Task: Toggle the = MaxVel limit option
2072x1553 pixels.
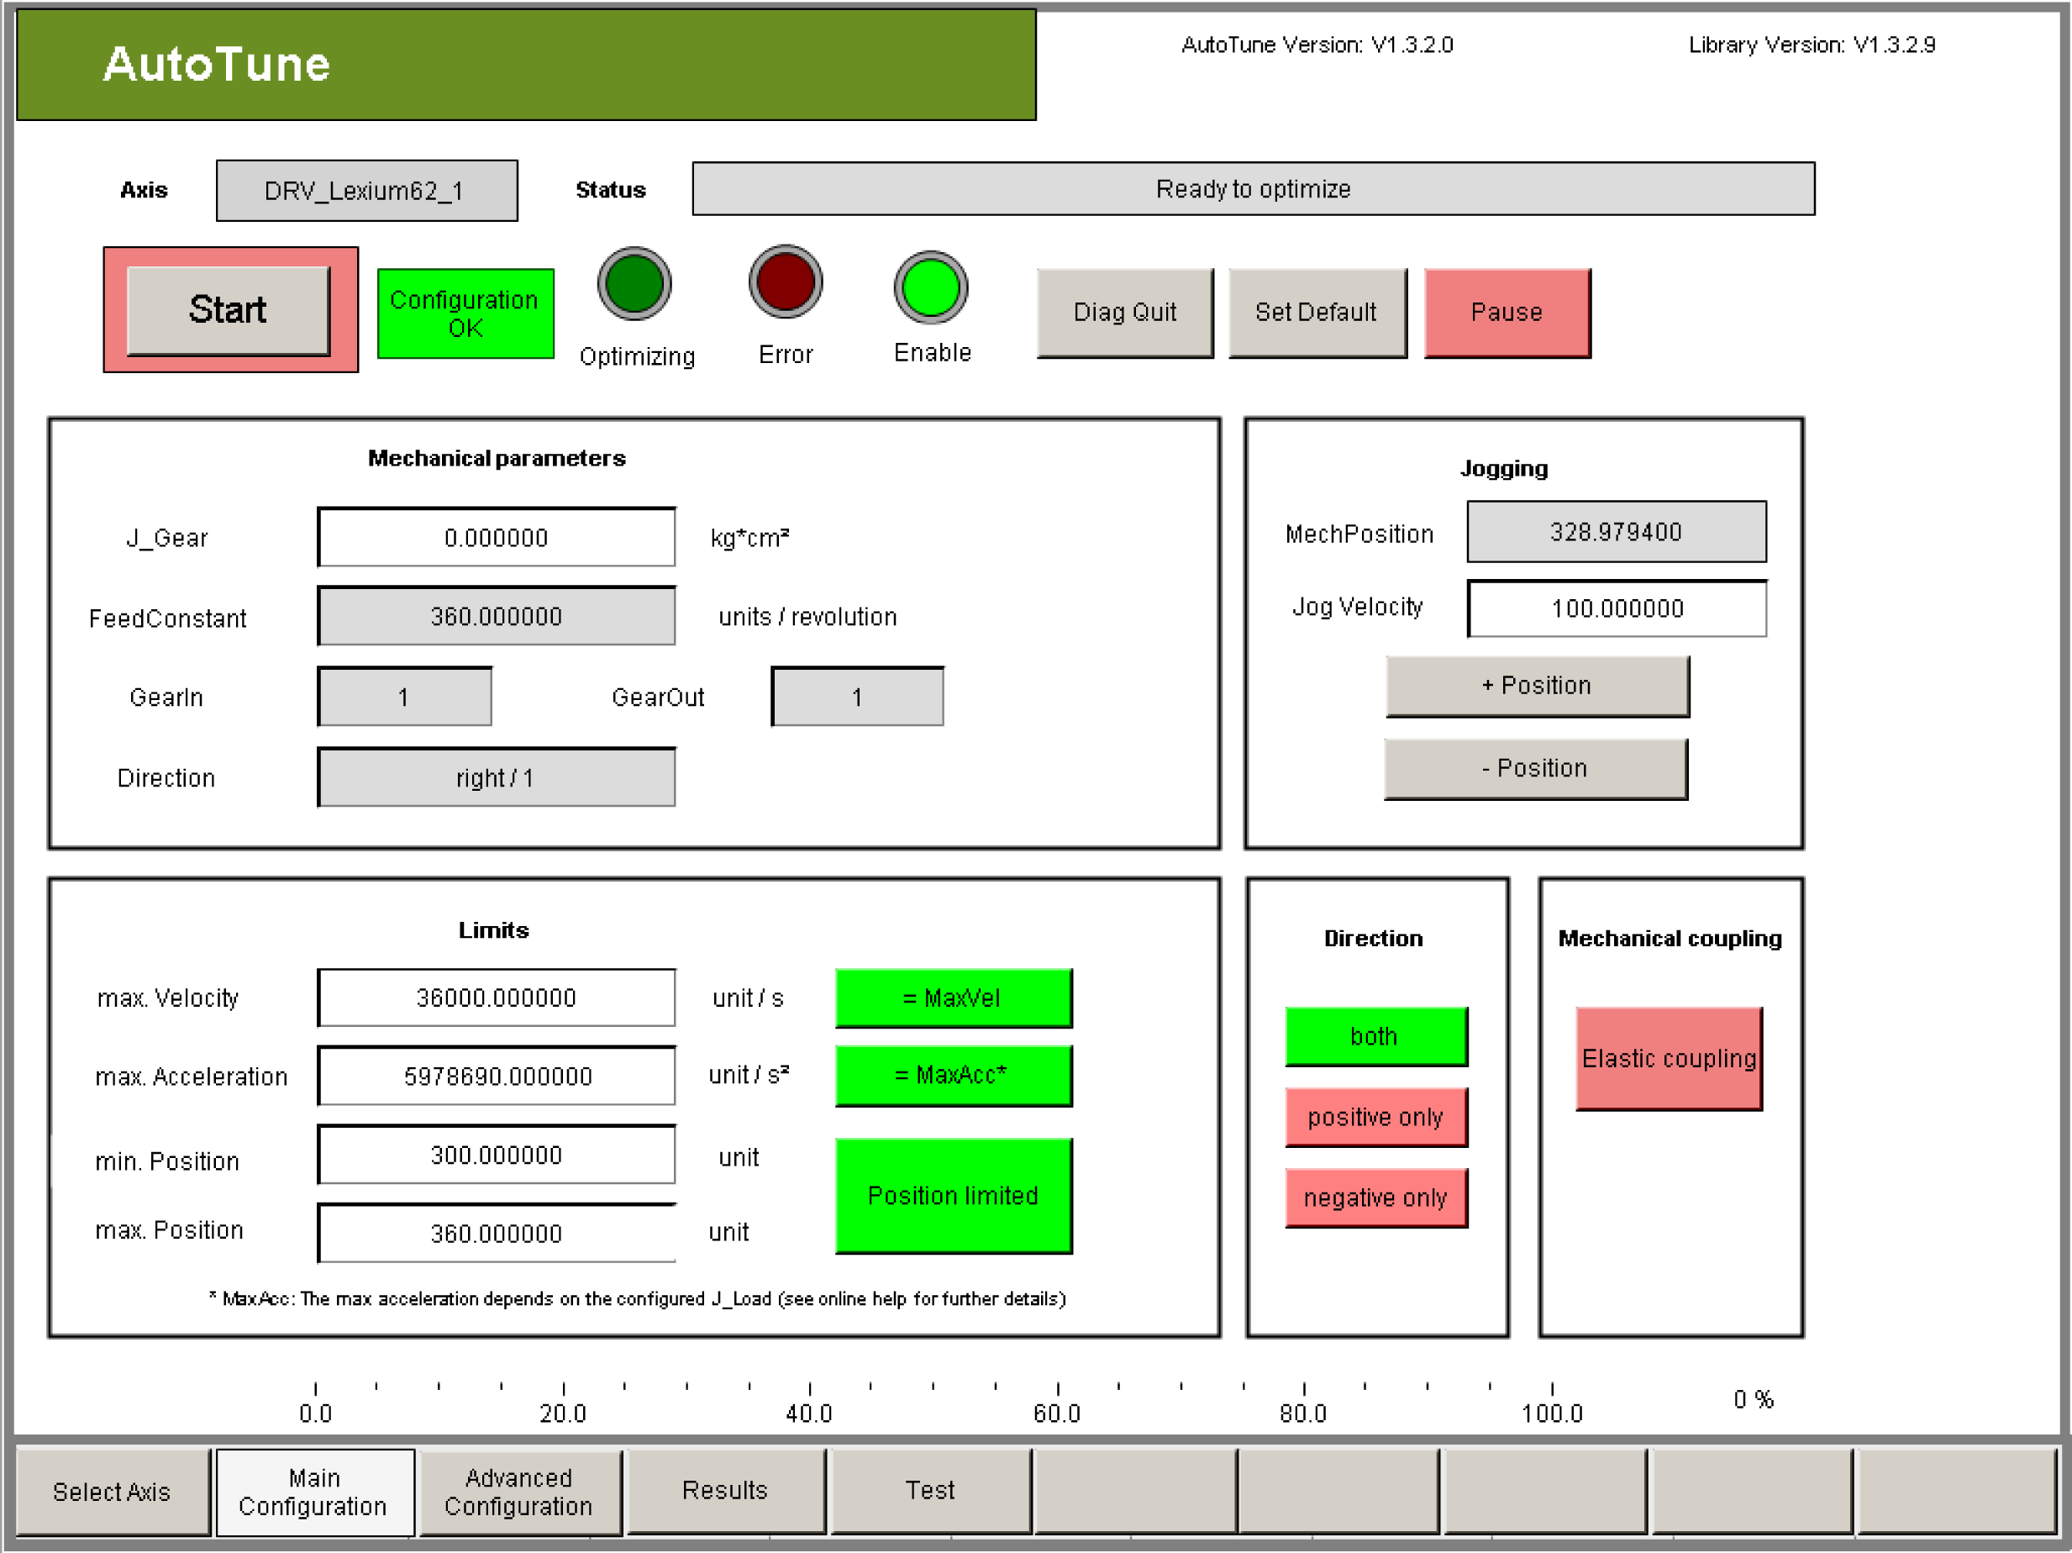Action: (x=953, y=998)
